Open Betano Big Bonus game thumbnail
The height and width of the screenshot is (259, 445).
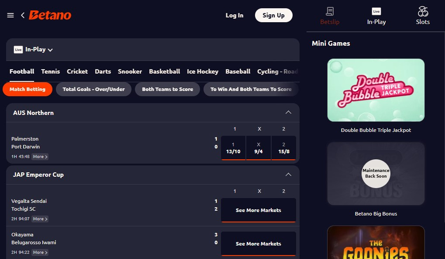pos(376,174)
